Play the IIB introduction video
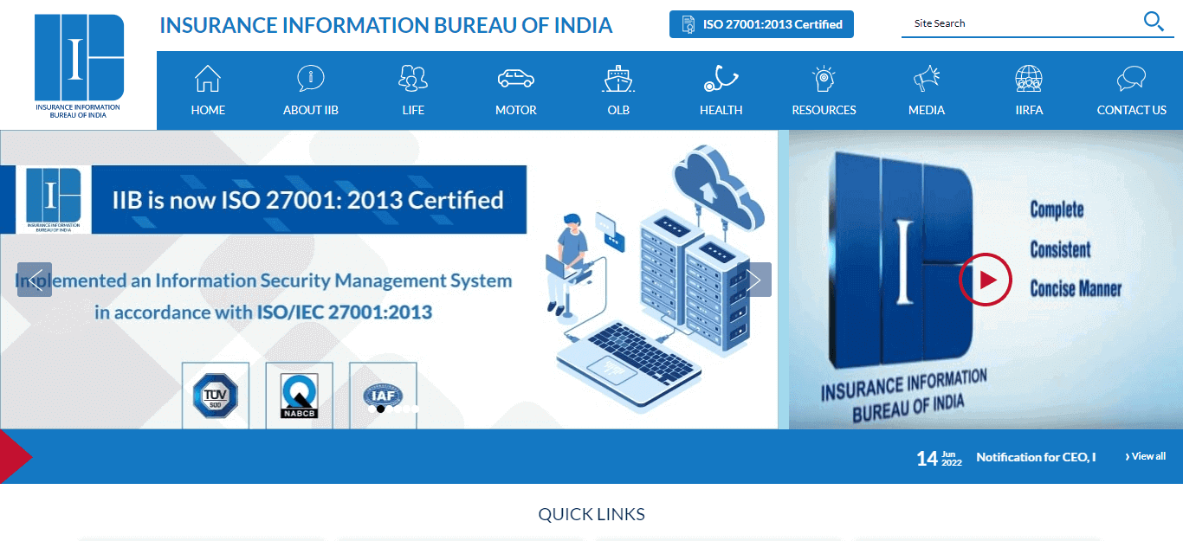Viewport: 1183px width, 541px height. pyautogui.click(x=985, y=280)
